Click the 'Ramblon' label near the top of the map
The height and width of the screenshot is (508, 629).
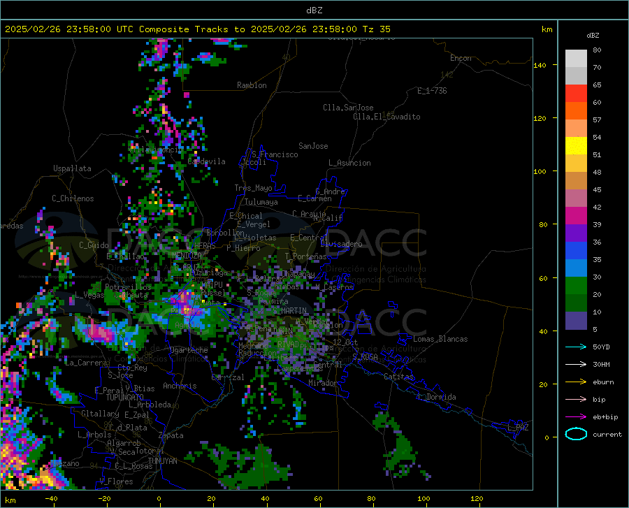coord(252,85)
